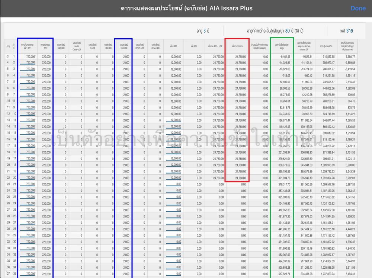Select the cell showing 517,823.74
Image resolution: width=372 pixels, height=278 pixels.
point(285,274)
